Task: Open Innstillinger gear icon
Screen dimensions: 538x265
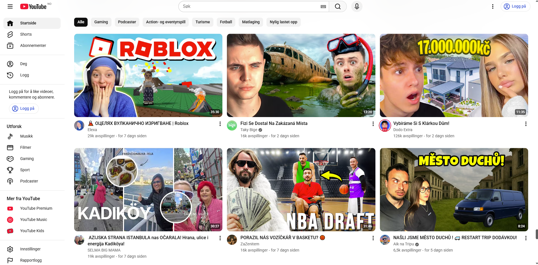Action: point(10,249)
